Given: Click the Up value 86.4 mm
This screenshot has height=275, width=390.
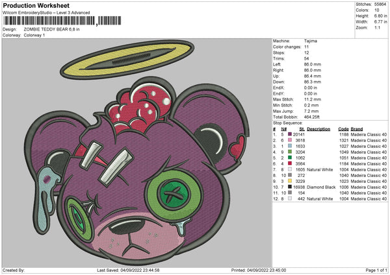Looking at the screenshot, I should pos(313,76).
